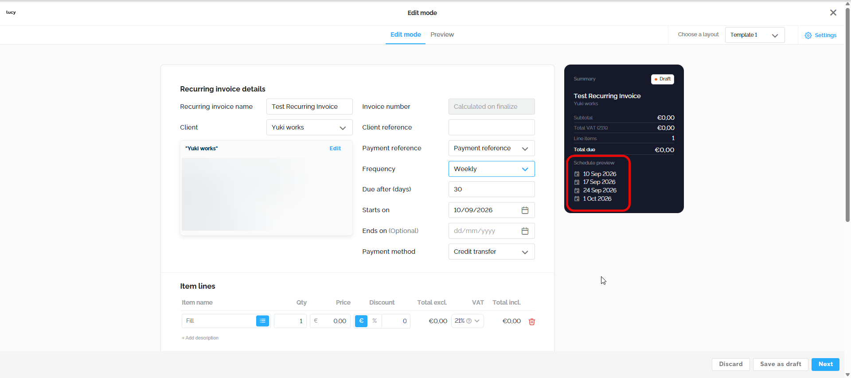Click the VAT help question mark icon

click(x=469, y=321)
